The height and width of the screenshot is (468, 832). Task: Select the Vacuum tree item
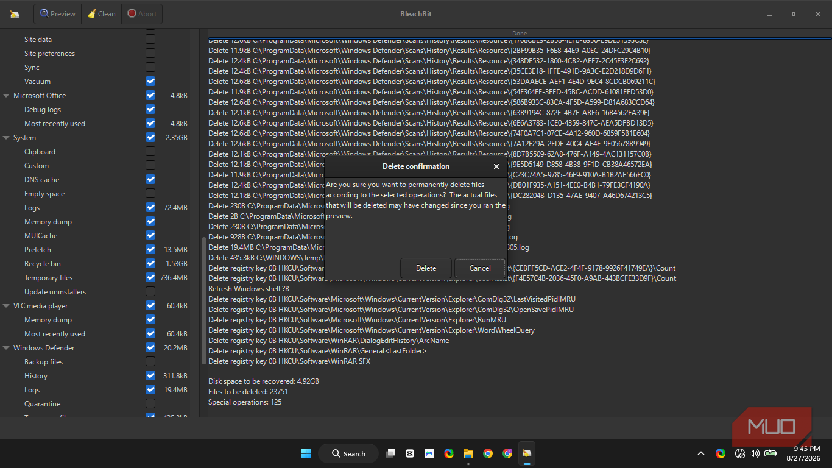pos(37,82)
